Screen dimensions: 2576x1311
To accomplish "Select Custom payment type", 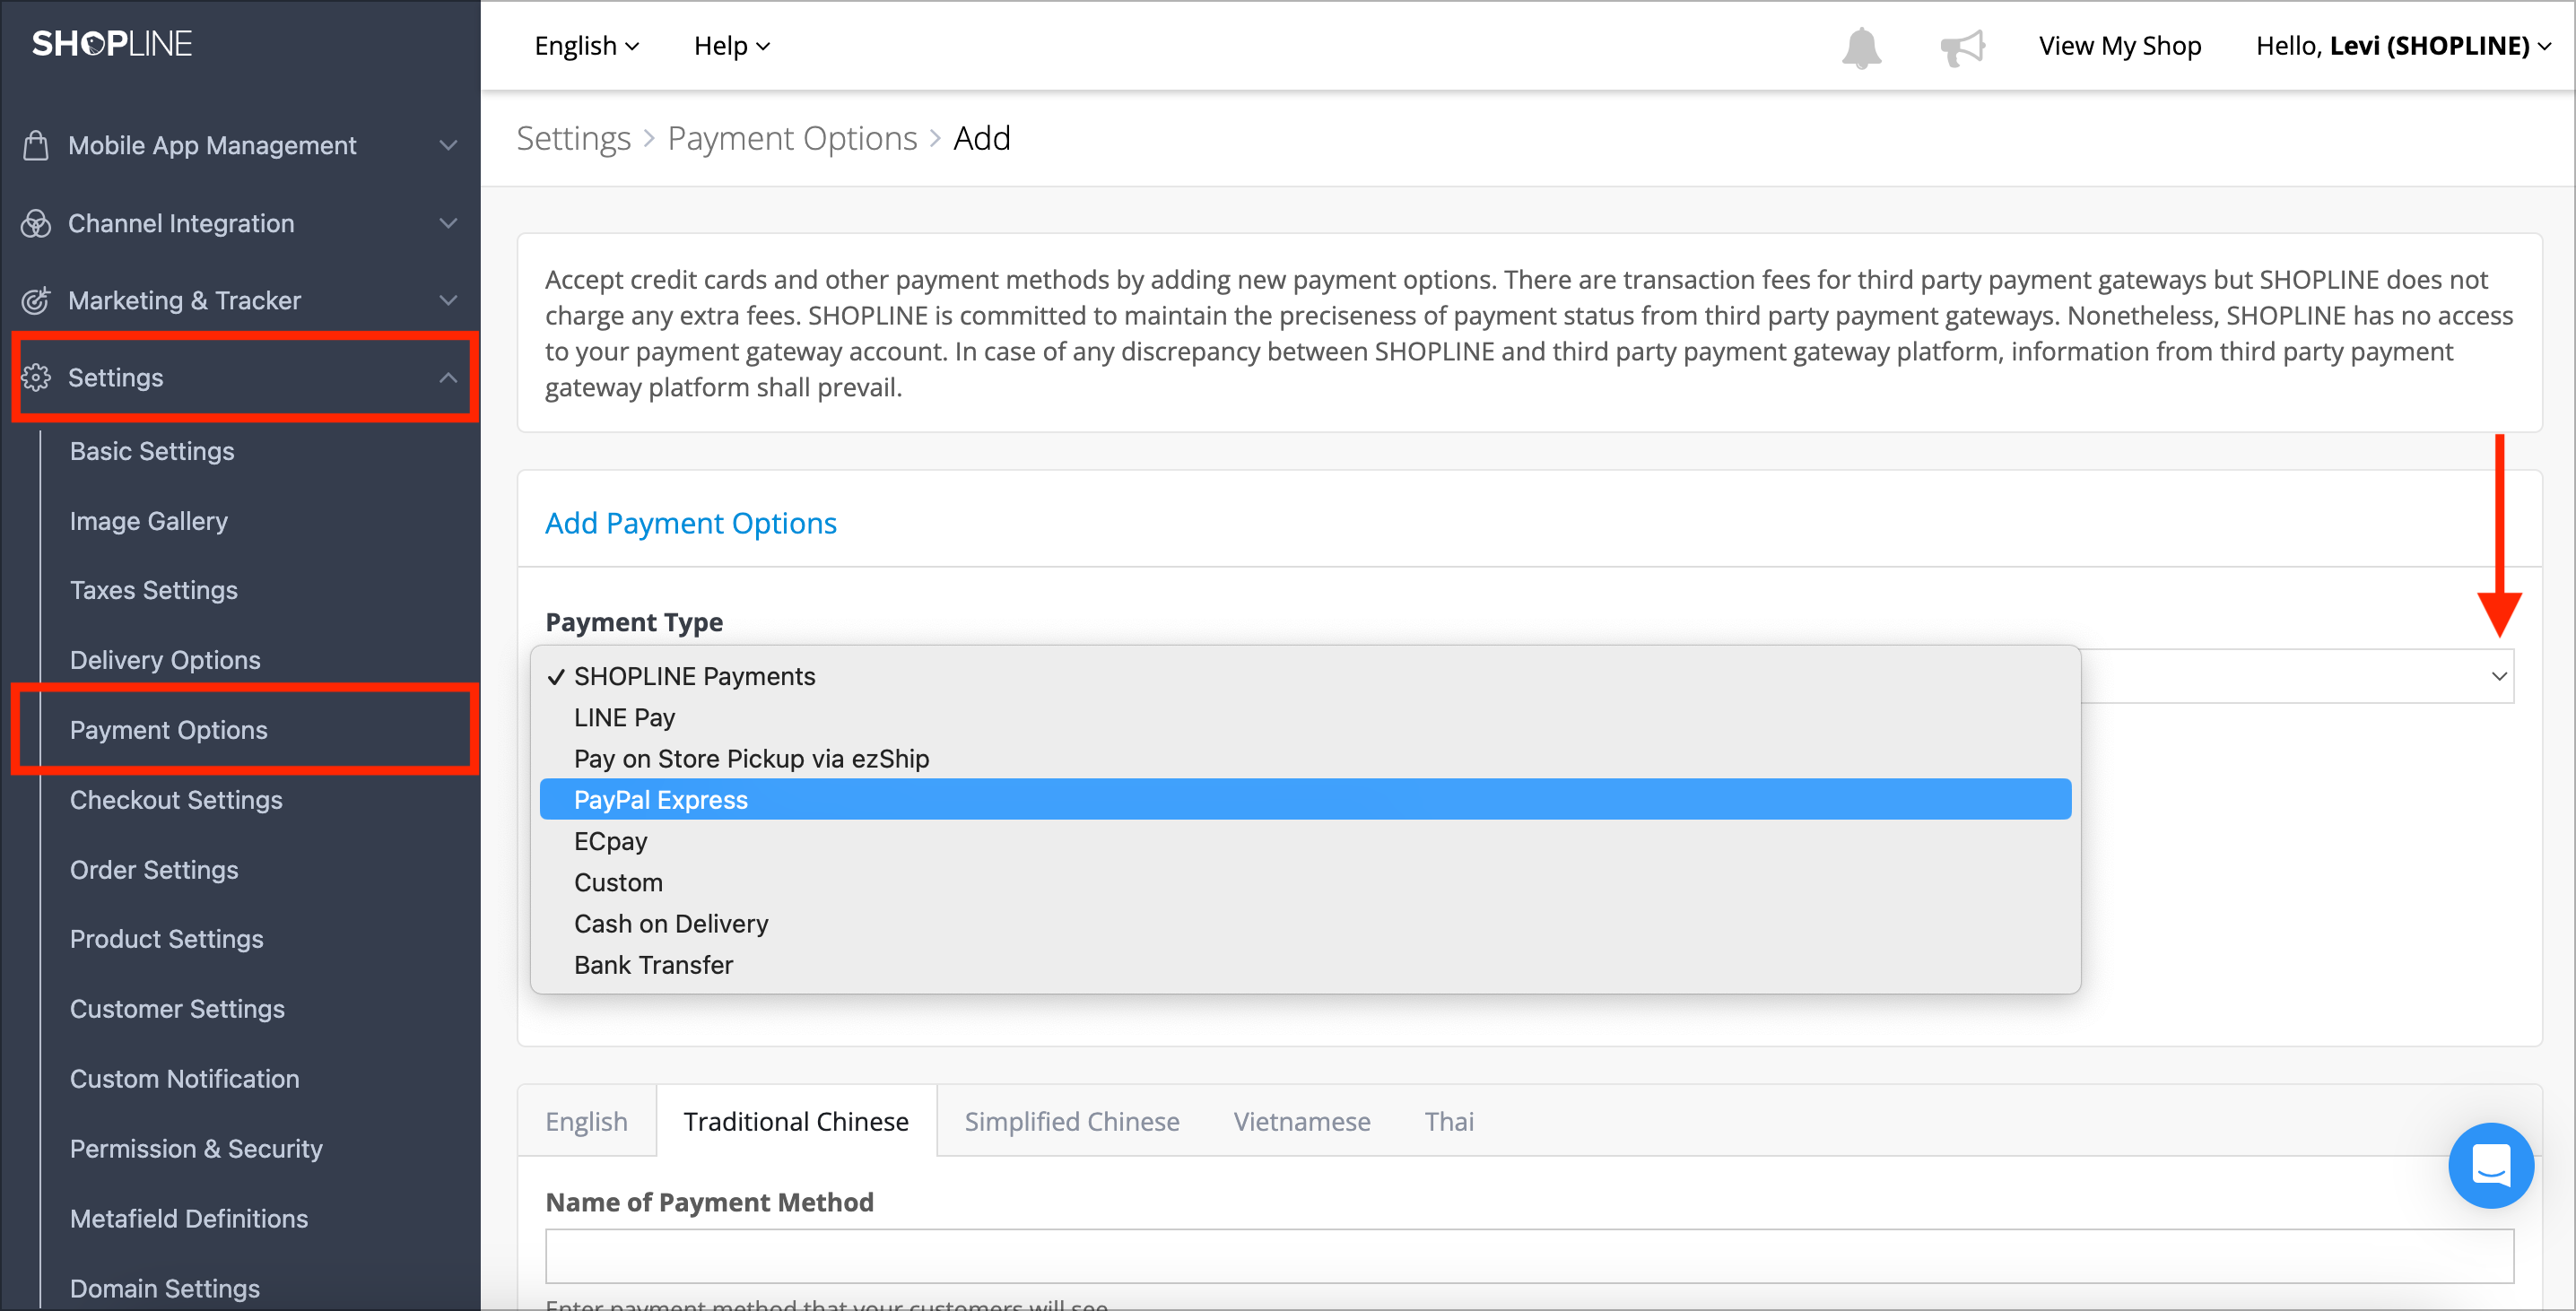I will tap(1305, 882).
